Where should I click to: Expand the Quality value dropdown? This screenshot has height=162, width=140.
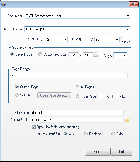click(x=117, y=40)
